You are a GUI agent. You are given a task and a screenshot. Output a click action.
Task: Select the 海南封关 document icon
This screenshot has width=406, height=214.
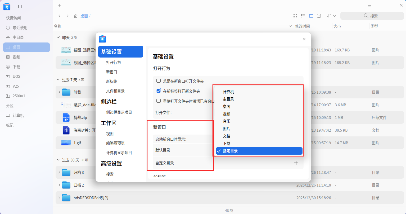click(x=66, y=130)
